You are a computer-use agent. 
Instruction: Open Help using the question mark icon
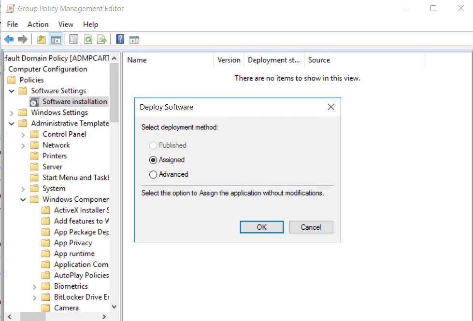pos(120,39)
